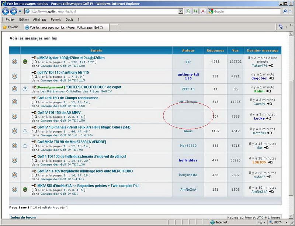Stop loading with the red X icon

pos(203,11)
